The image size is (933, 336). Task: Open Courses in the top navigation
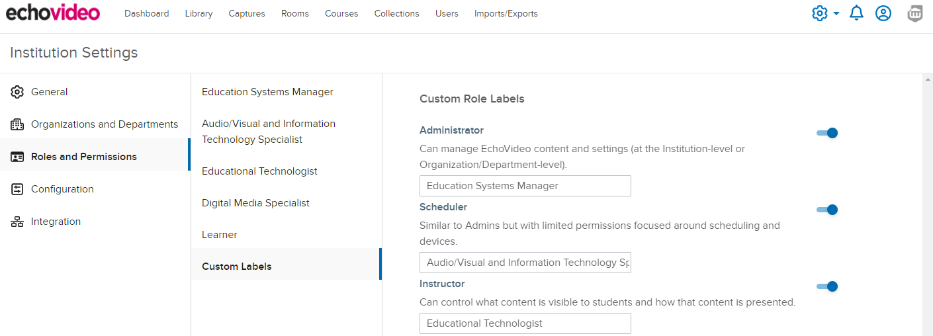pyautogui.click(x=341, y=13)
